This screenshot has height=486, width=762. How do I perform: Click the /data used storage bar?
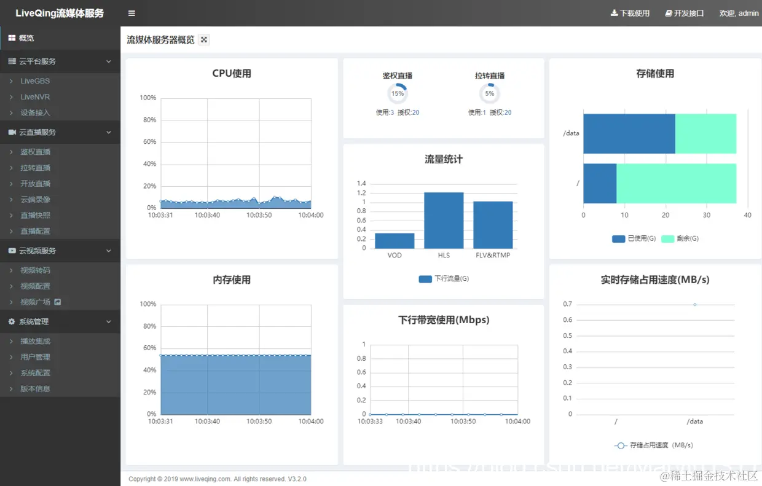click(629, 133)
